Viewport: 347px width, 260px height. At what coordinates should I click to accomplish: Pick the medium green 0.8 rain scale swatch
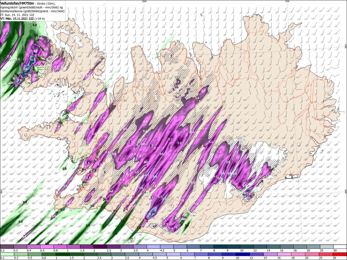49,254
